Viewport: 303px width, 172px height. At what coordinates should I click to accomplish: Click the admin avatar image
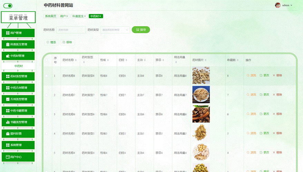[x=278, y=5]
